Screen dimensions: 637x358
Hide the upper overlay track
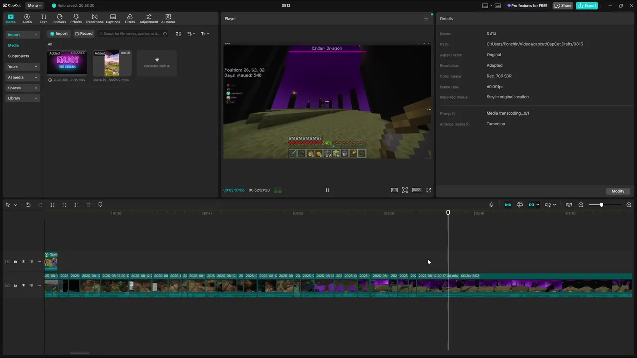[x=23, y=262]
